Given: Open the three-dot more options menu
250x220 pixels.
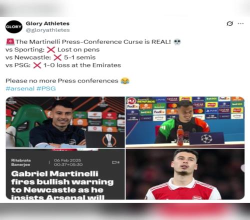Looking at the screenshot, I should [x=240, y=23].
